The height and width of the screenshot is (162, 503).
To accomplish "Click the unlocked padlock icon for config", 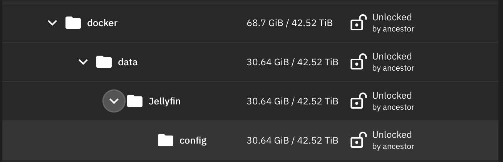I will (x=358, y=140).
